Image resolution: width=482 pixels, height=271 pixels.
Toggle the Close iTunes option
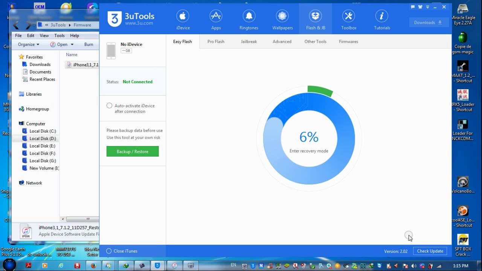click(x=109, y=251)
